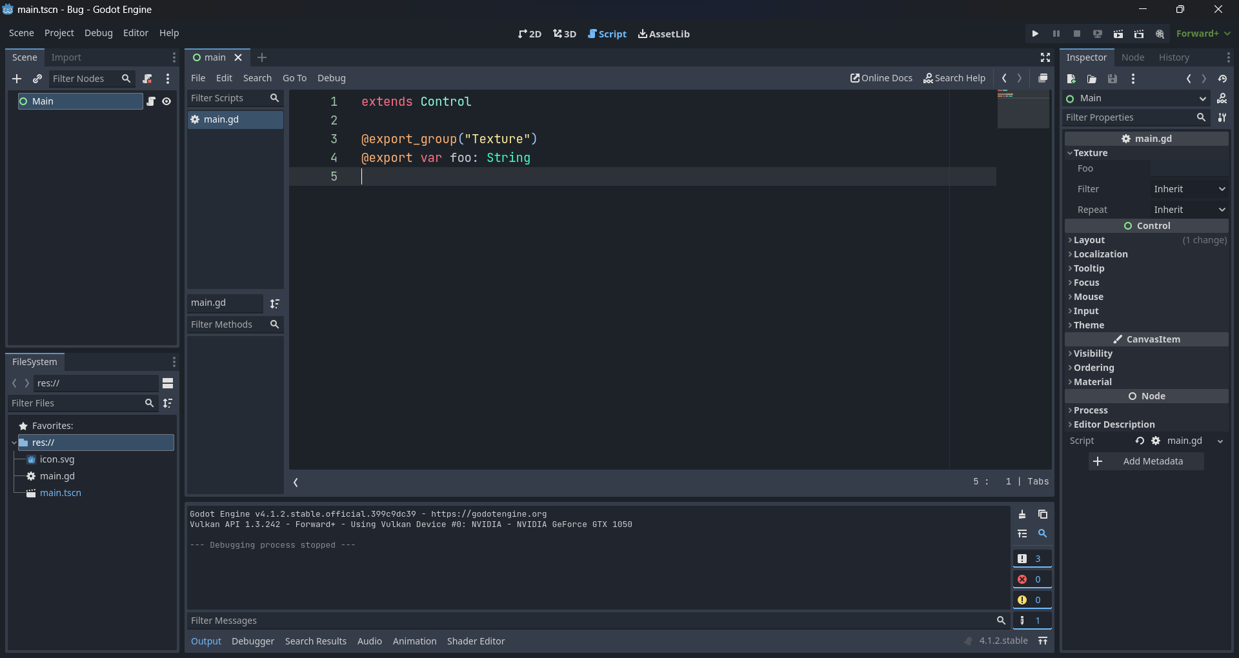Collapse the bottom Output panel

pos(1043,641)
